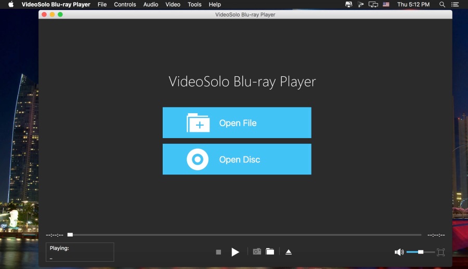Click the playback seek bar track
The height and width of the screenshot is (269, 468).
(x=245, y=235)
